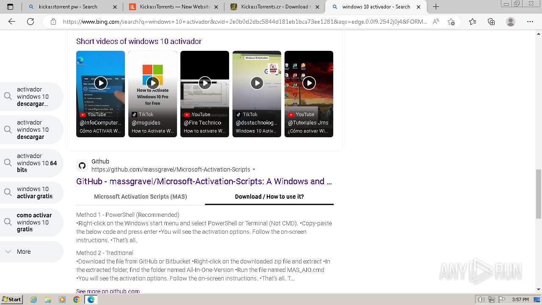Image resolution: width=542 pixels, height=305 pixels.
Task: Open the volume speaker tray icon
Action: 482,299
